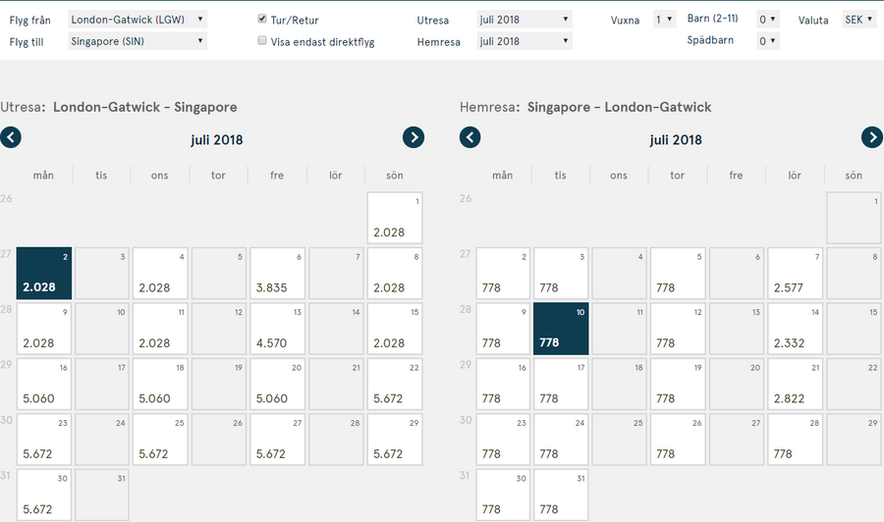Select outbound July 2 selected date
Image resolution: width=884 pixels, height=522 pixels.
tap(44, 273)
